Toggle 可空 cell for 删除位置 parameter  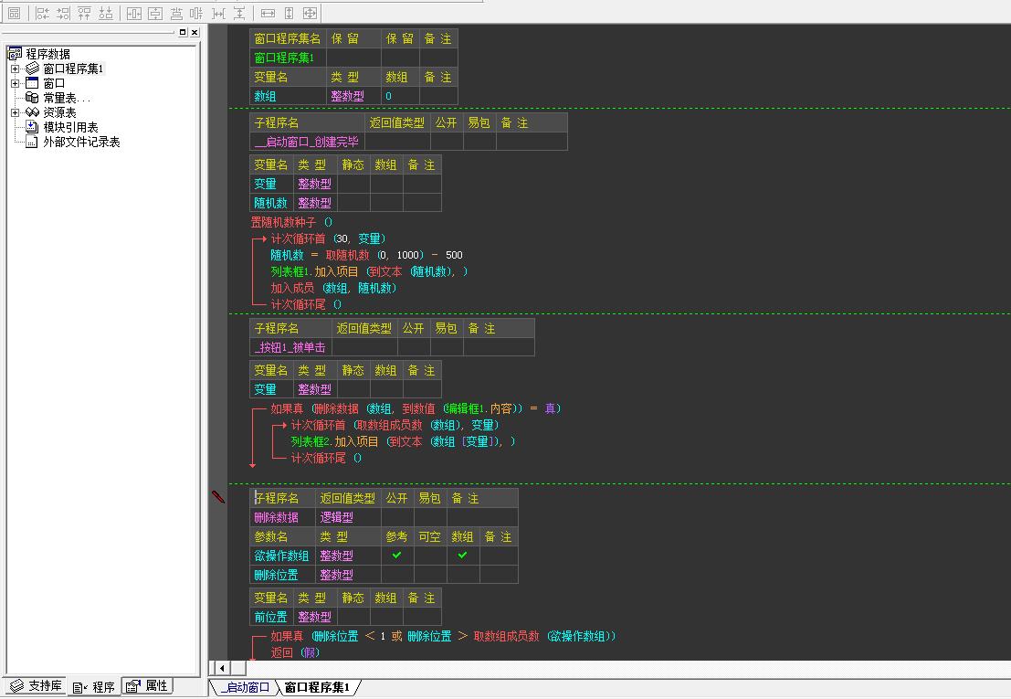point(429,575)
